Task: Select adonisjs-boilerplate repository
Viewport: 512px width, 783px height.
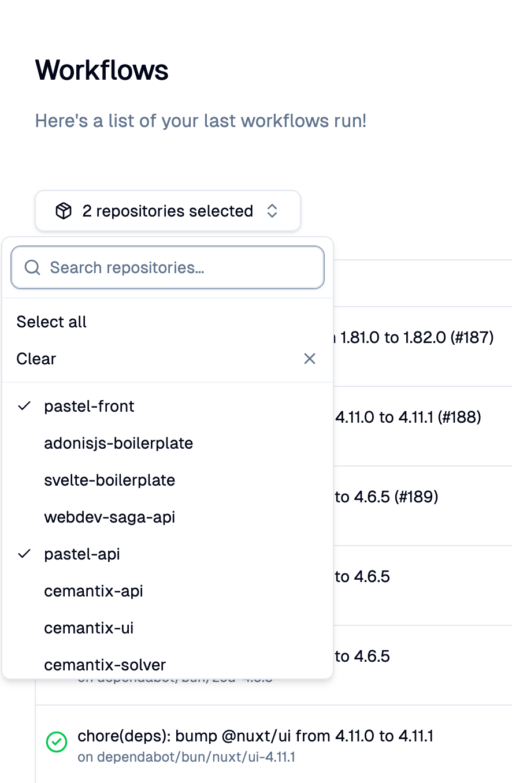Action: click(x=168, y=443)
